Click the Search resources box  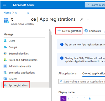(x=95, y=5)
